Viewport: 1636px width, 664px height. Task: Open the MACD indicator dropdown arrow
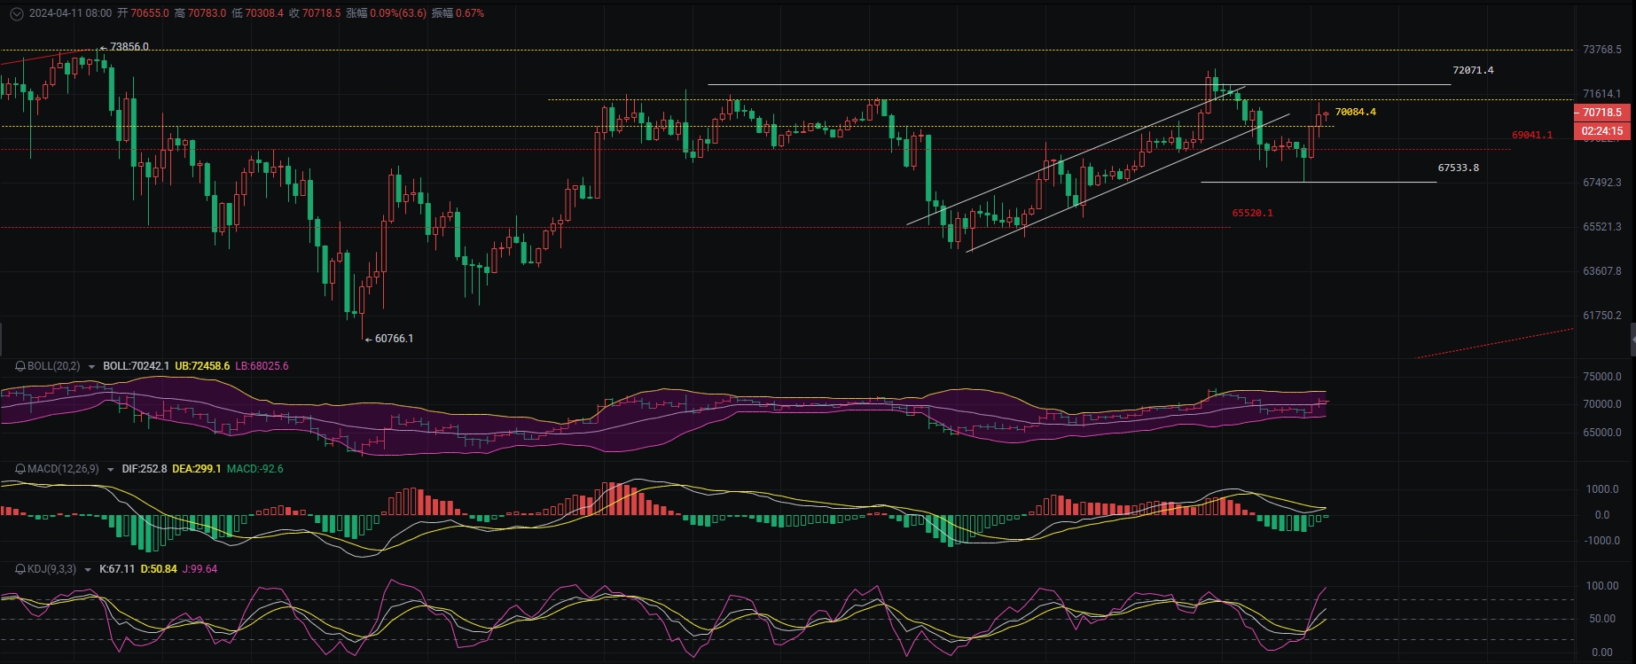tap(110, 470)
